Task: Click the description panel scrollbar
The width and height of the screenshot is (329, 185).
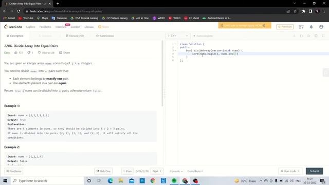Action: [162, 73]
